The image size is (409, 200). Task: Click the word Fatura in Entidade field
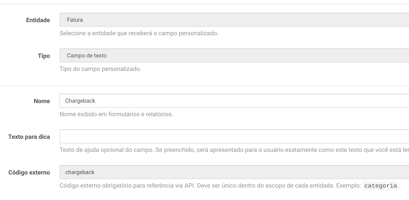tap(75, 20)
